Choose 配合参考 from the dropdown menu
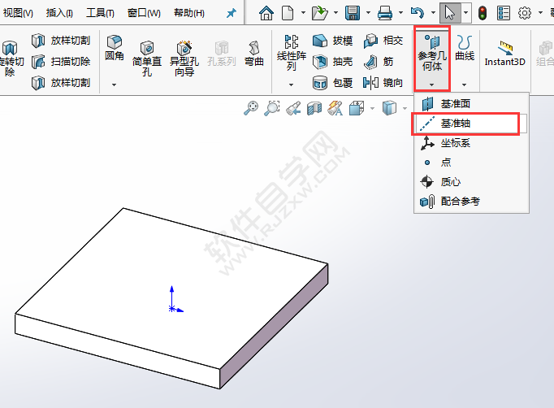The width and height of the screenshot is (554, 408). (x=471, y=202)
